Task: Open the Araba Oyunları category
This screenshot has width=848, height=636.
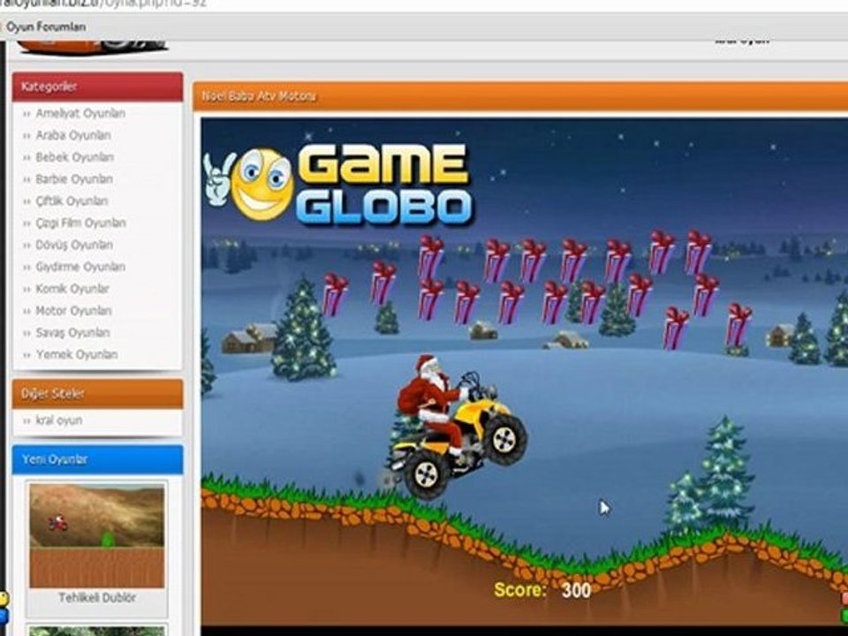Action: [x=73, y=135]
